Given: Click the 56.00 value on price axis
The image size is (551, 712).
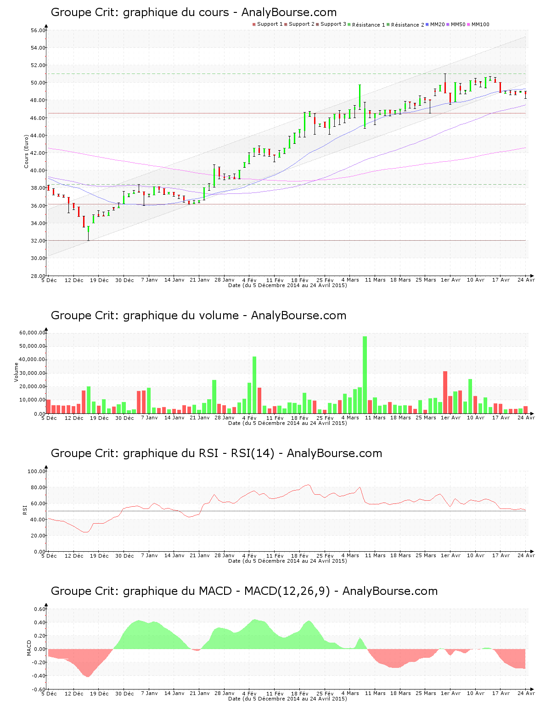Looking at the screenshot, I should [38, 30].
